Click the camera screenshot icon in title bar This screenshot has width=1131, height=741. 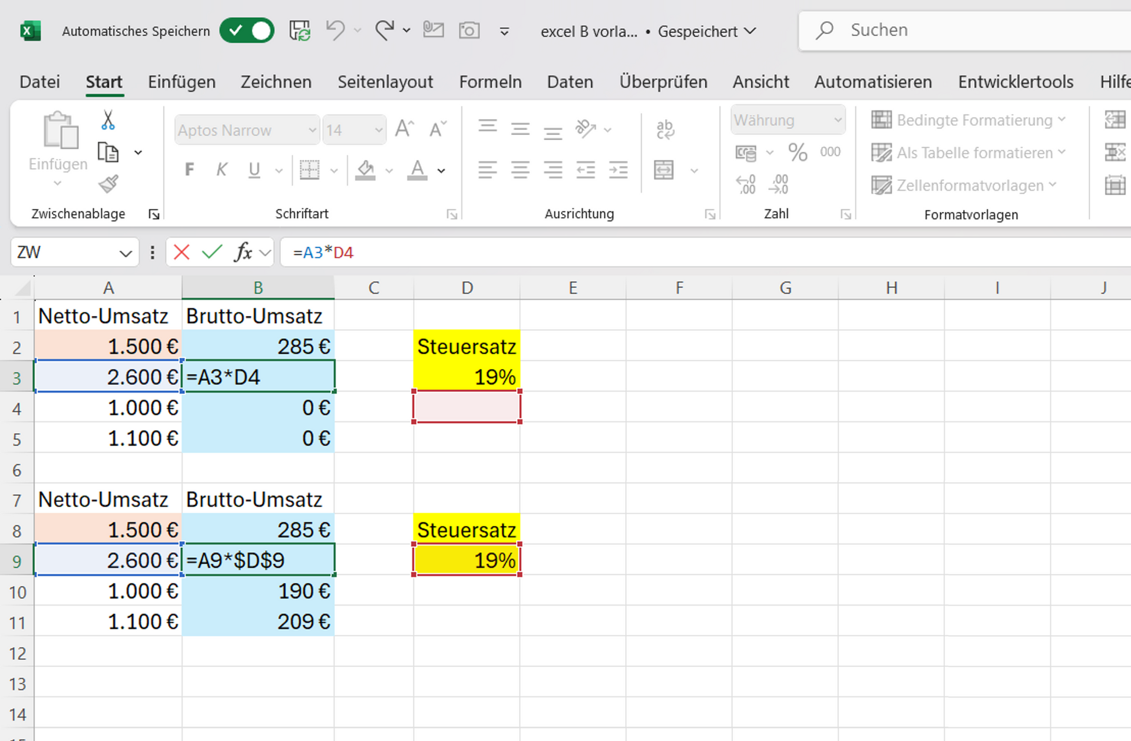coord(469,30)
